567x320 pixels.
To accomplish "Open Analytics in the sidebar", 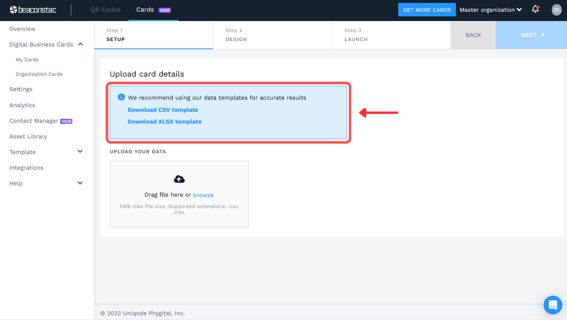I will coord(22,105).
